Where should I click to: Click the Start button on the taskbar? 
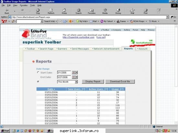[x=5, y=131]
